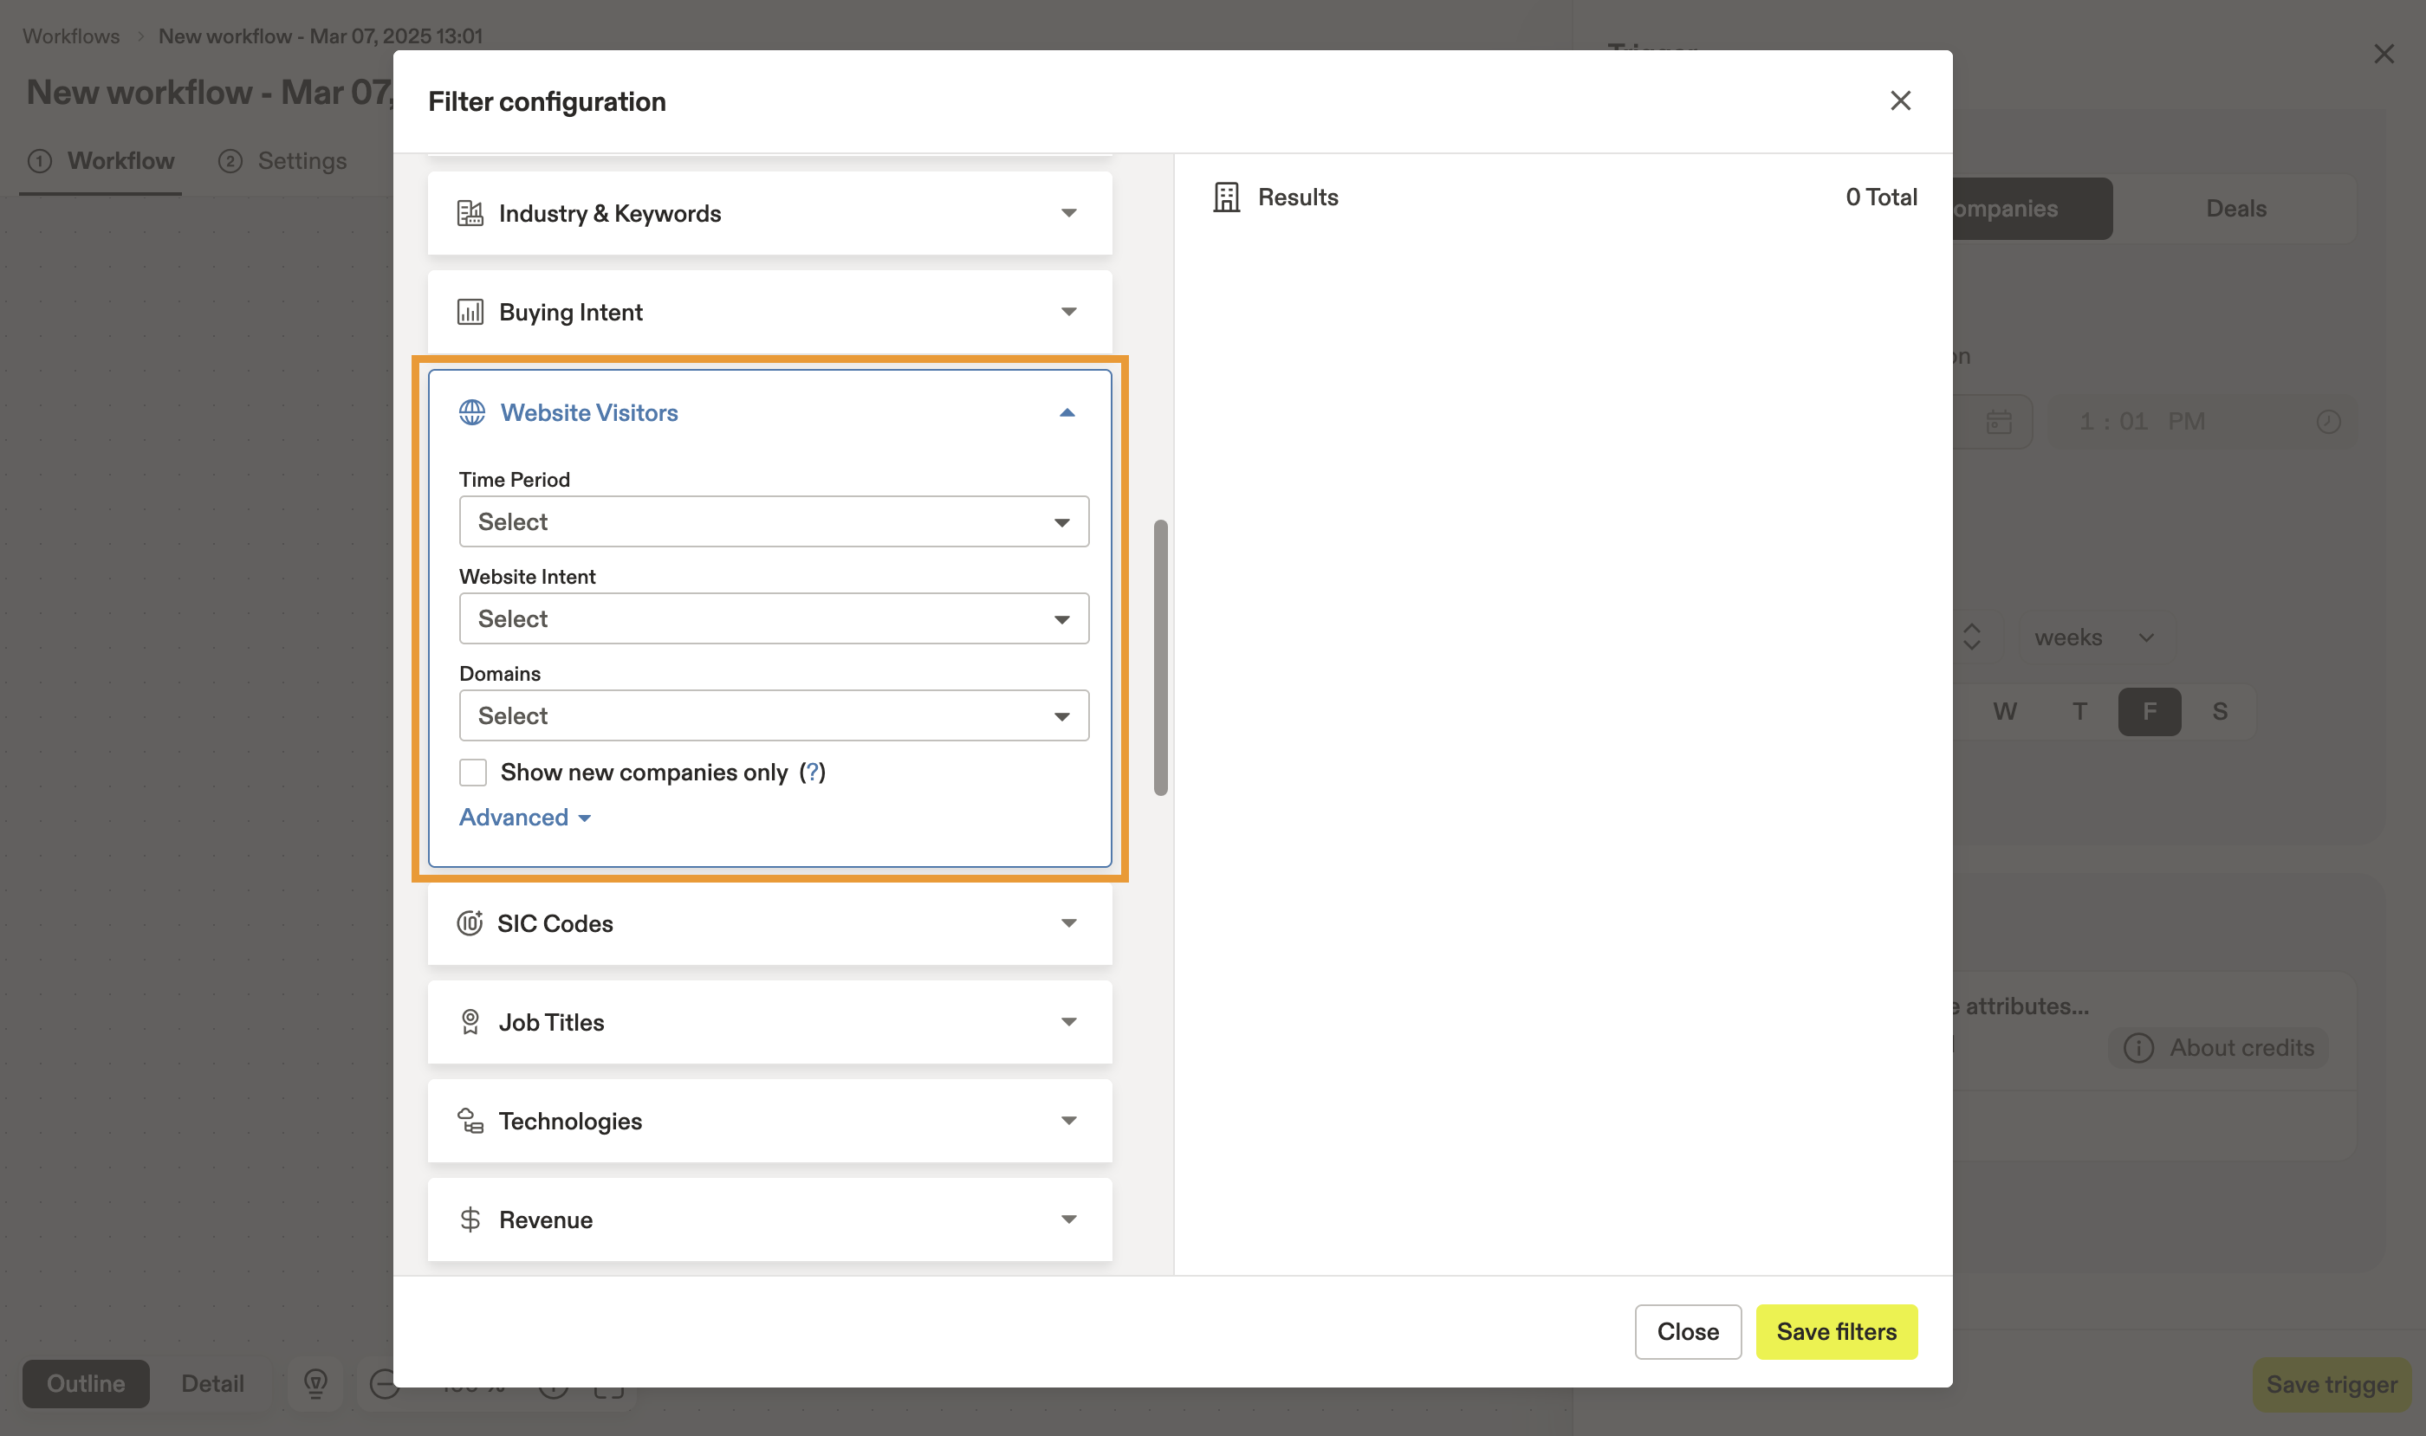
Task: Click the Job Titles badge icon
Action: pos(470,1022)
